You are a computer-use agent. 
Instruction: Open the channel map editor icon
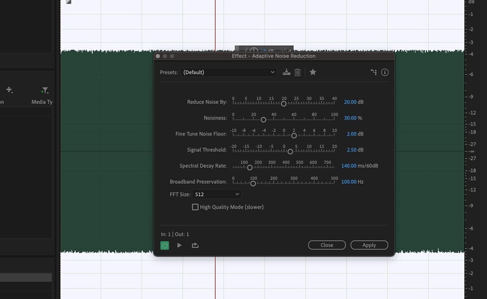[374, 72]
